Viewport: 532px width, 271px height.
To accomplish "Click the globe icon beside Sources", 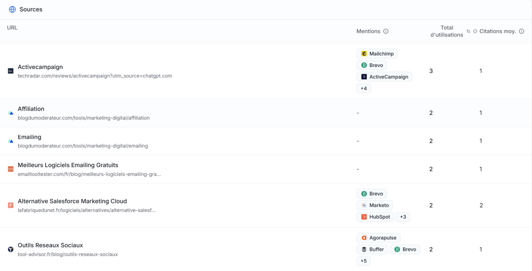I will click(x=12, y=9).
